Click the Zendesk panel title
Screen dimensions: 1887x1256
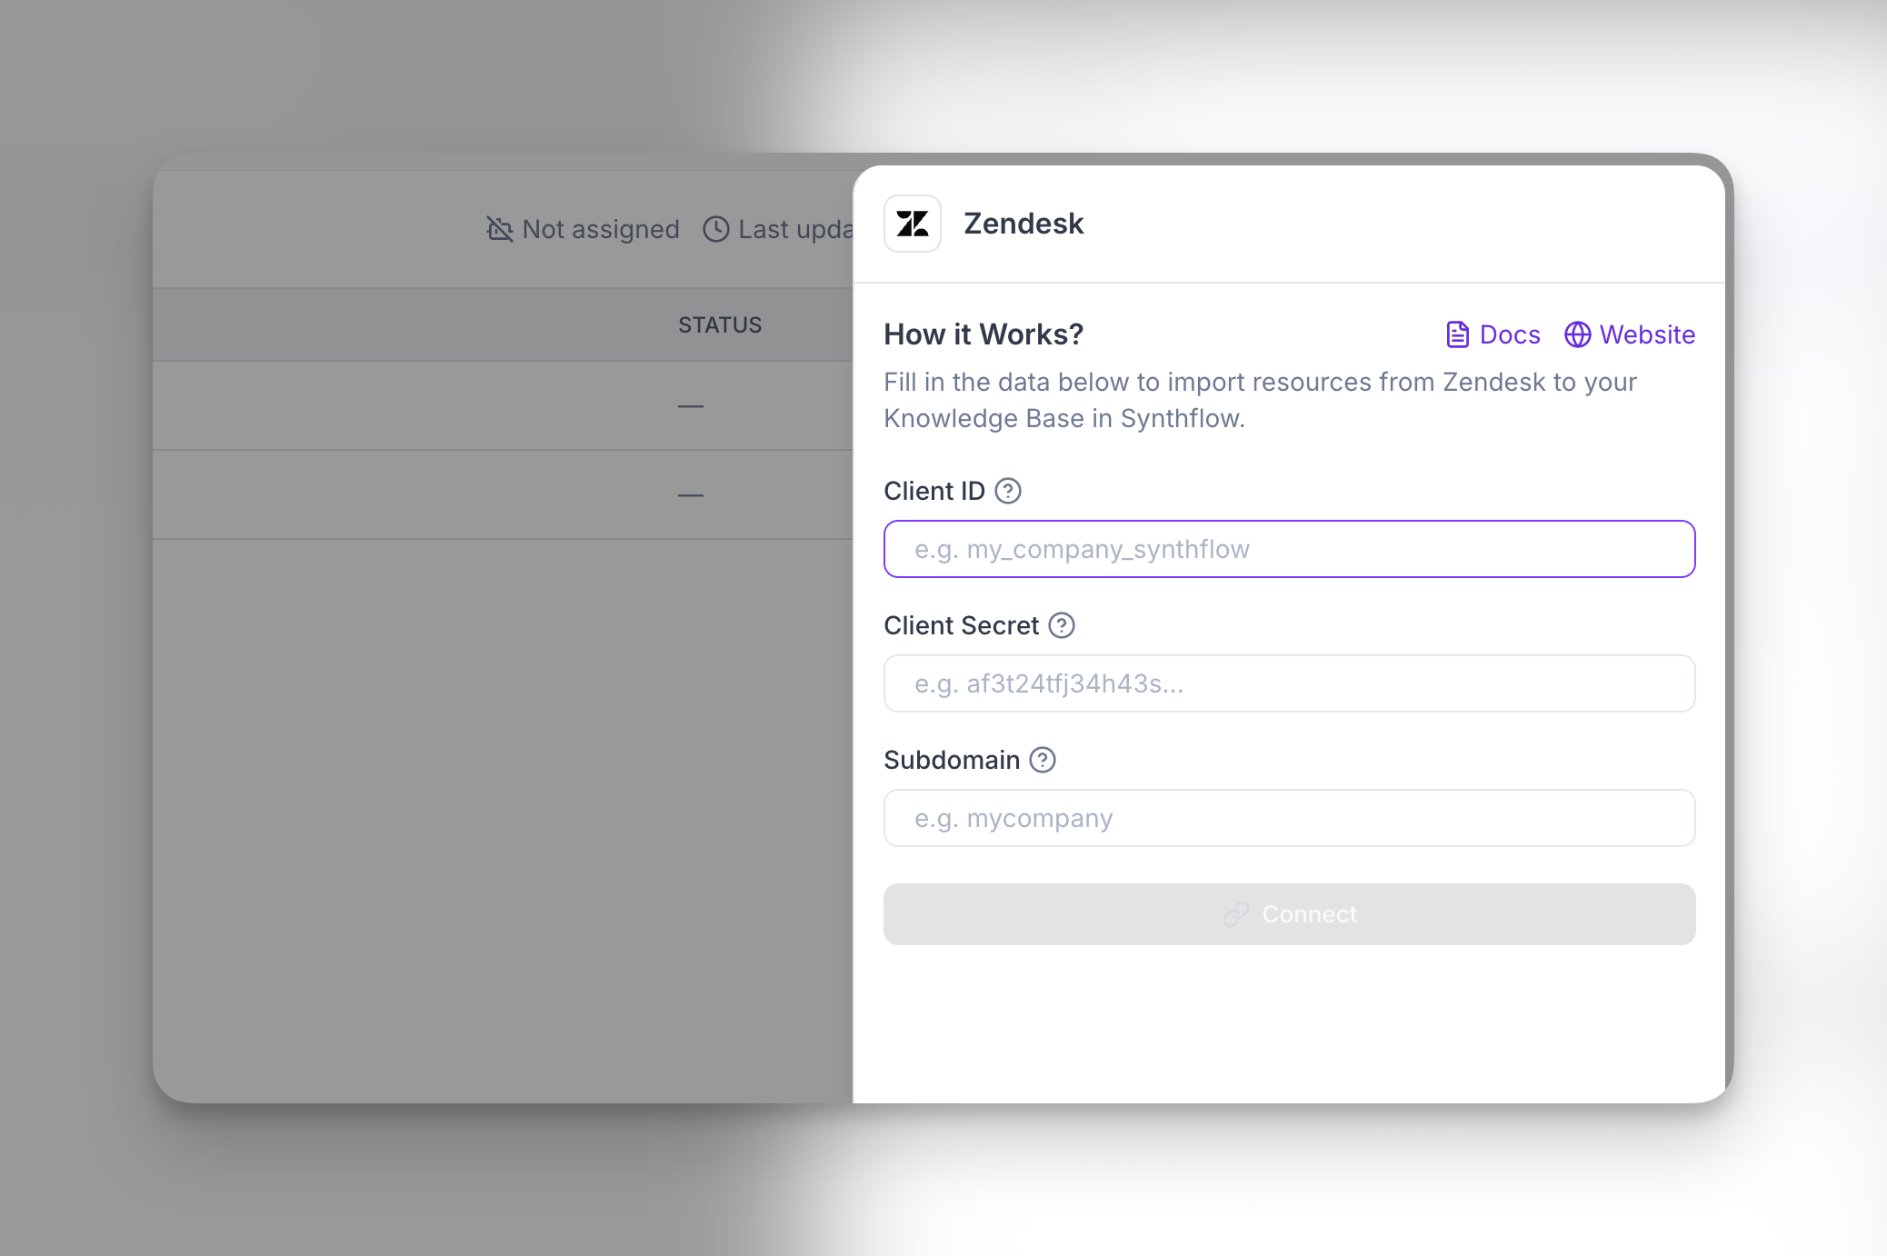click(x=1023, y=224)
